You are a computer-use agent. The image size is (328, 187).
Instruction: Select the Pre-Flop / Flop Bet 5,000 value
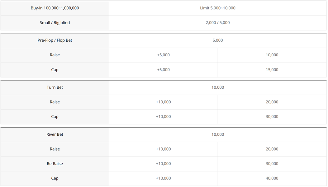tap(218, 40)
